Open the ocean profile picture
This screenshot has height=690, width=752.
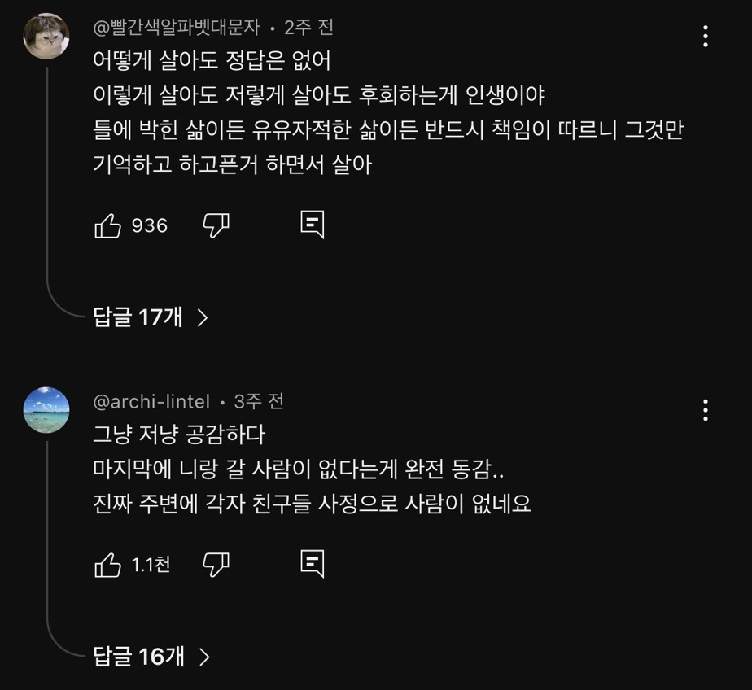(x=46, y=410)
